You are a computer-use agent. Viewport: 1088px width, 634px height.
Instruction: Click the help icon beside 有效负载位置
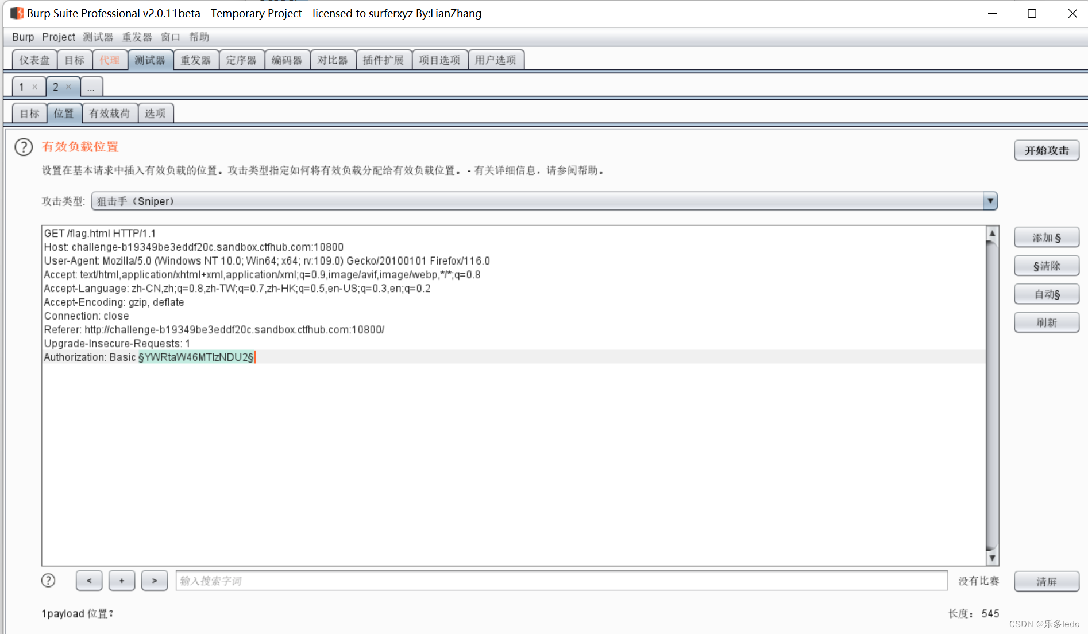(x=24, y=147)
